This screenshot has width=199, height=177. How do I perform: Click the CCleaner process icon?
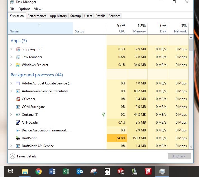[x=18, y=99]
